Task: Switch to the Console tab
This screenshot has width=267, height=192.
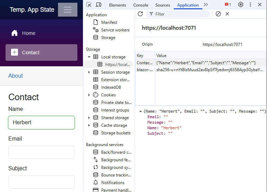Action: (141, 5)
